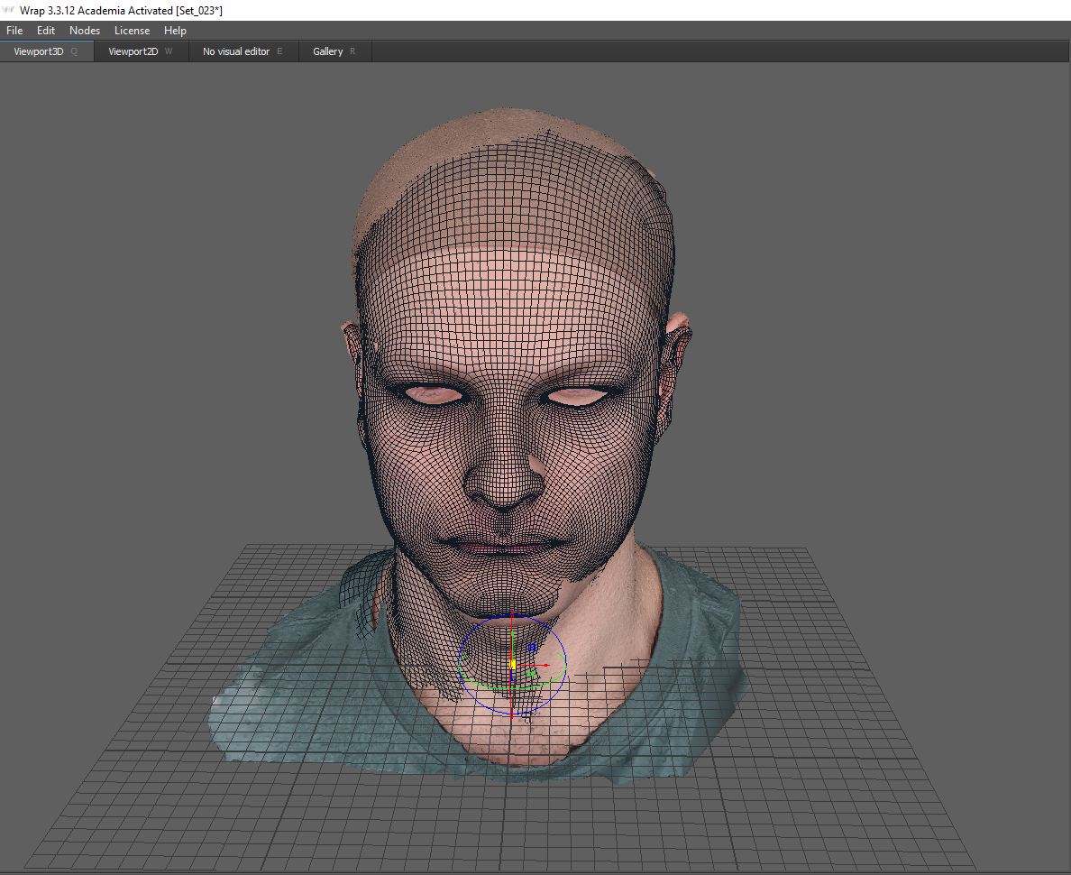
Task: Click the green Y-axis arrow tip of gizmo
Action: [512, 633]
